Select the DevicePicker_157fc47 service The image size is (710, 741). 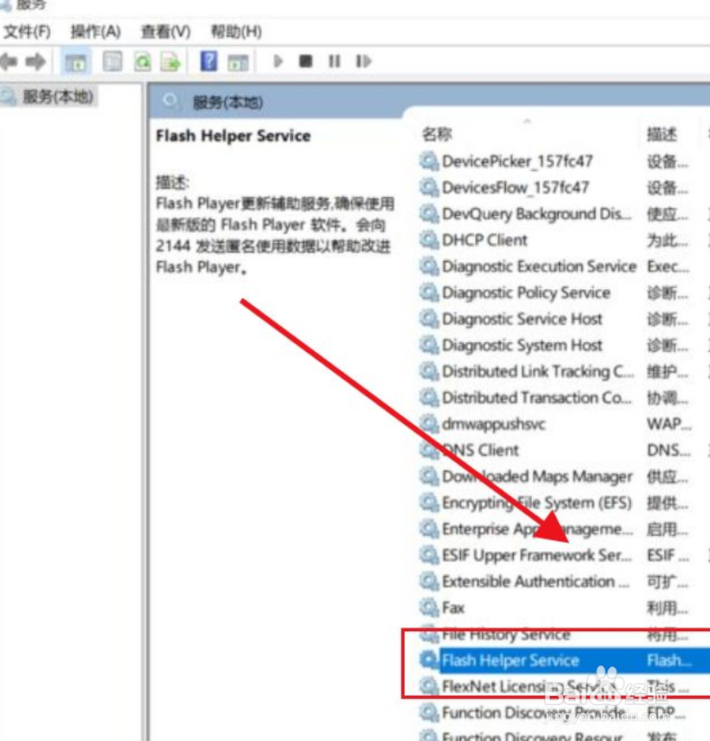click(517, 161)
